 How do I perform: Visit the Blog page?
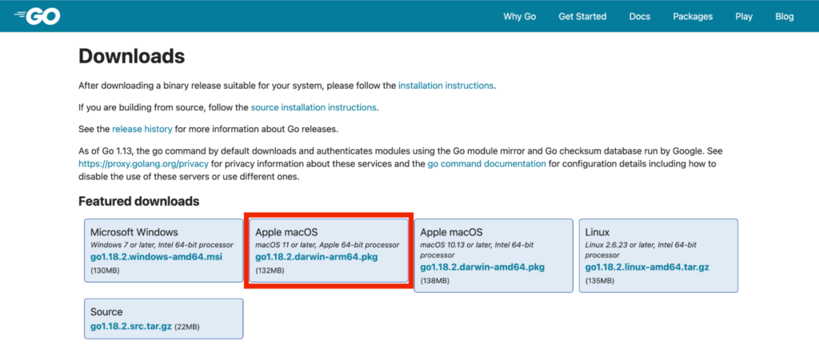click(784, 16)
